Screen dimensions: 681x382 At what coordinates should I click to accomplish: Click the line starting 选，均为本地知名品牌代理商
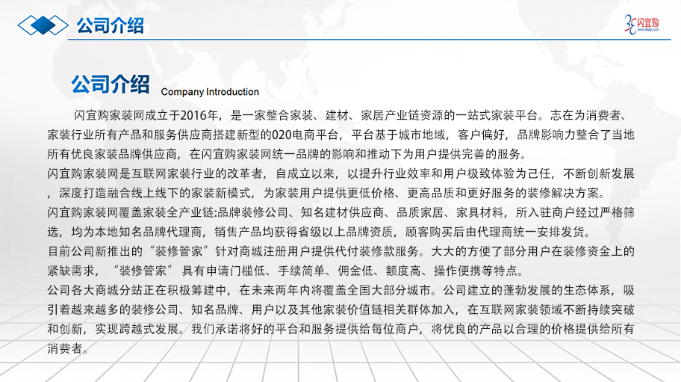(x=320, y=232)
